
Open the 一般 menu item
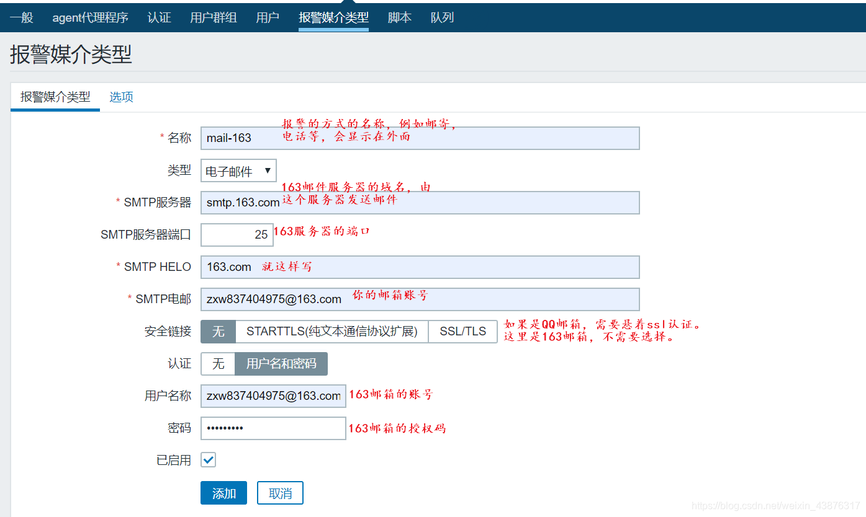(x=22, y=17)
